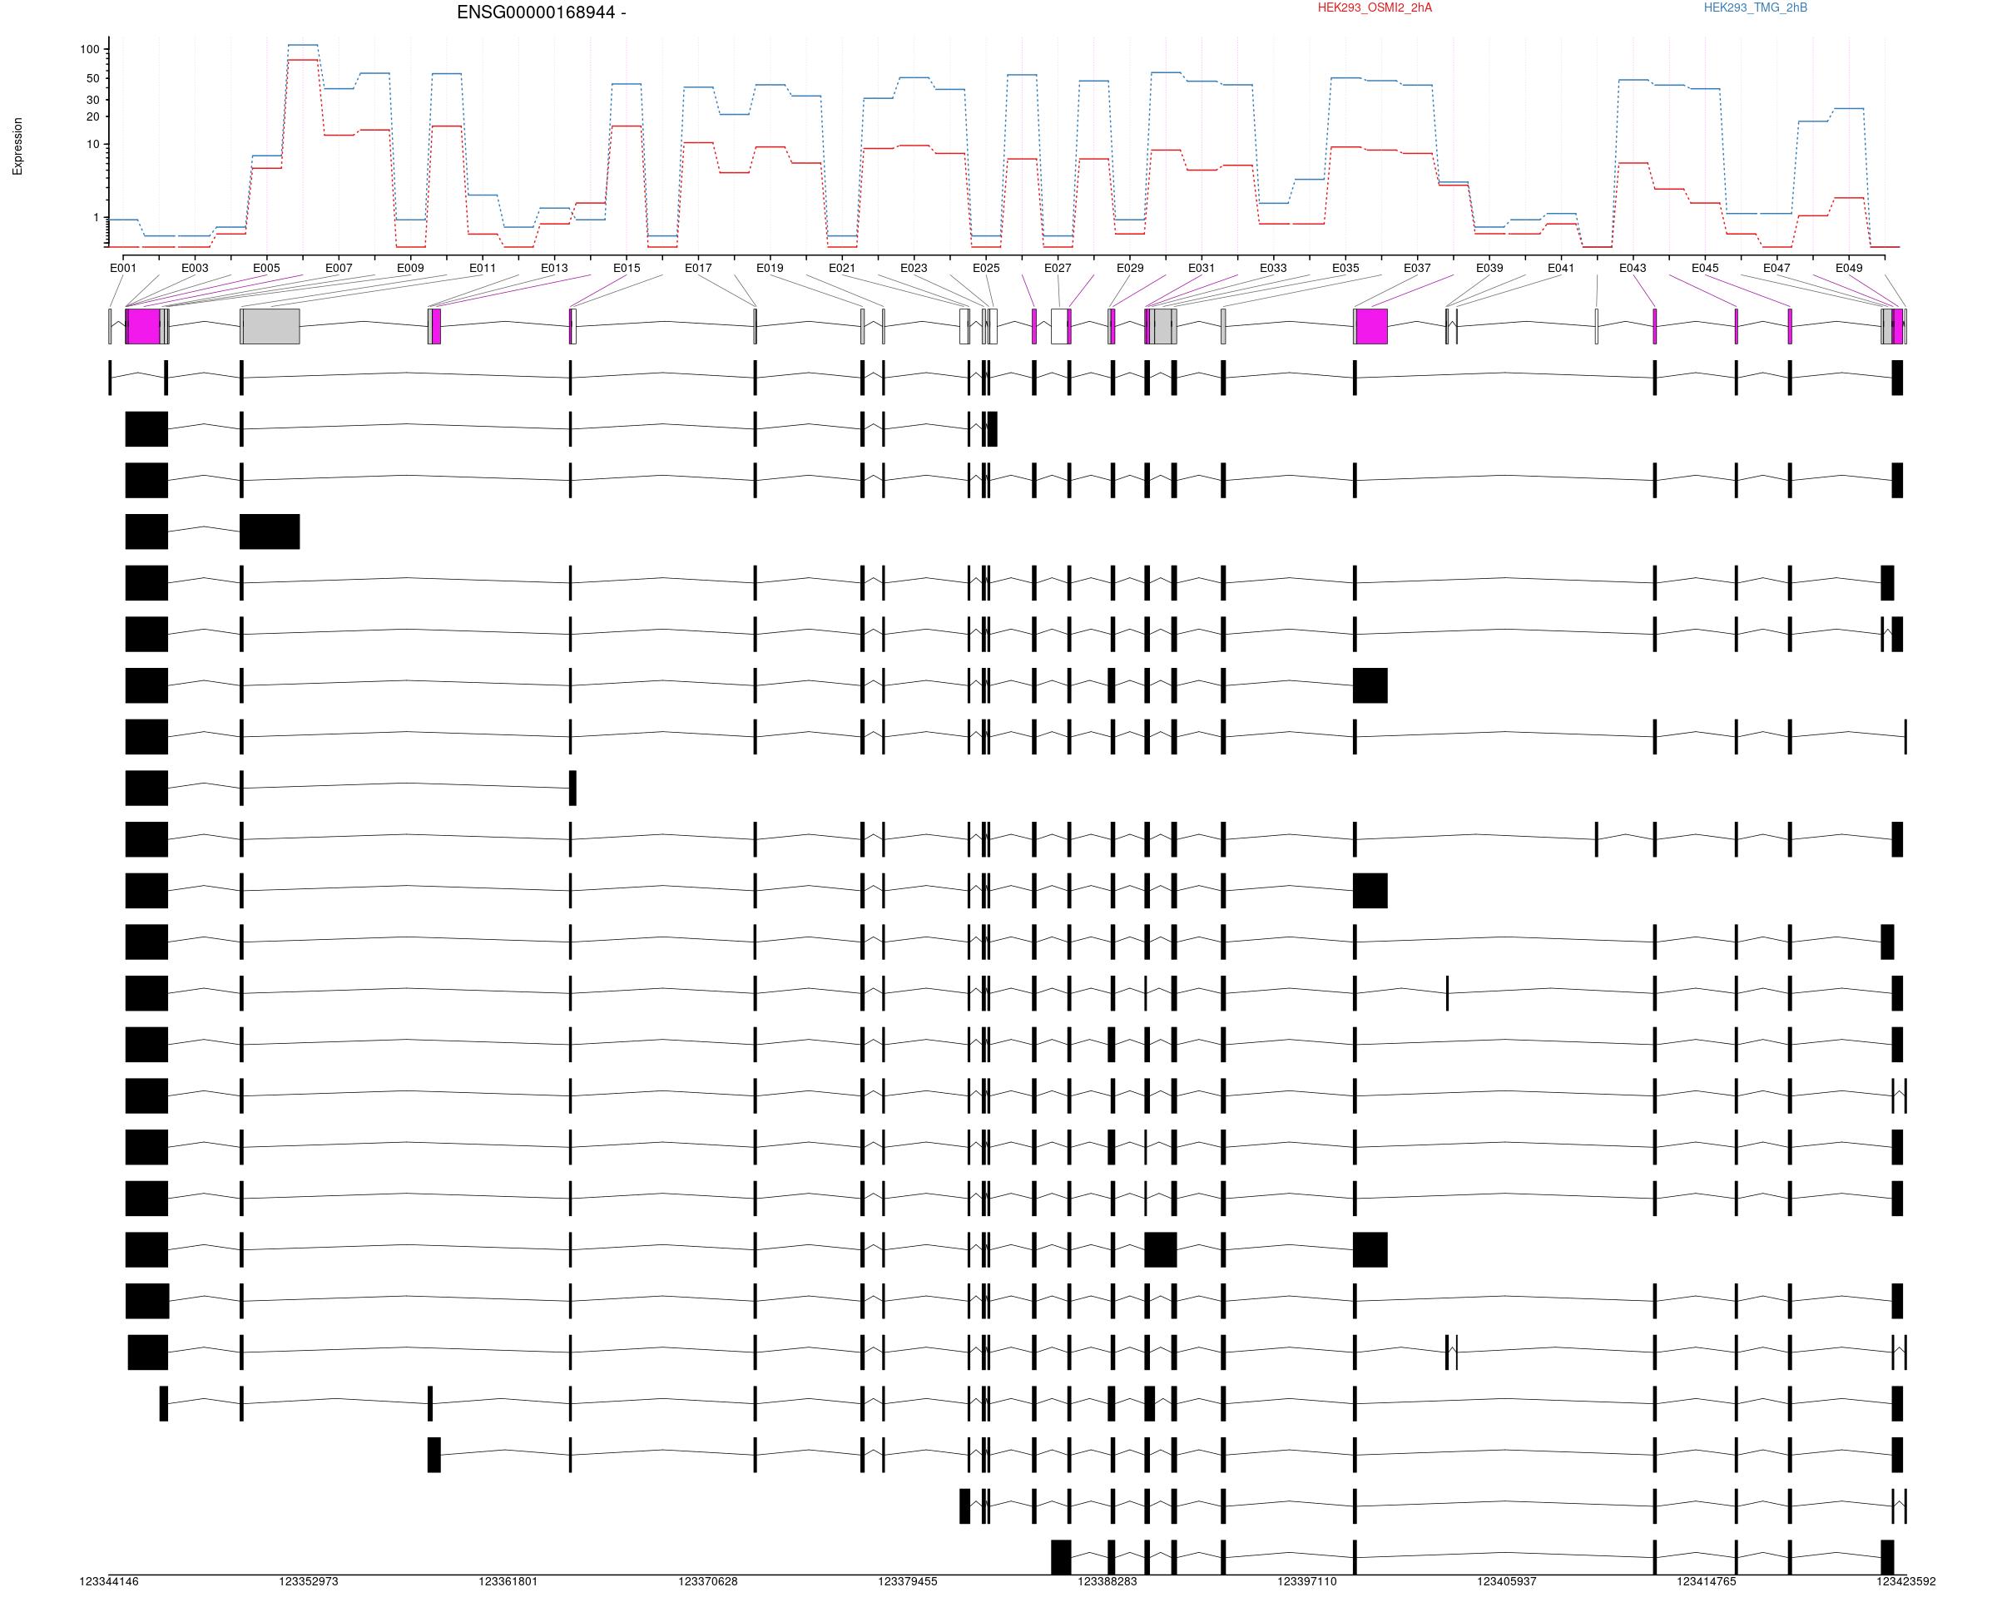The width and height of the screenshot is (1997, 1597).
Task: Click exon label E031
Action: 1202,269
